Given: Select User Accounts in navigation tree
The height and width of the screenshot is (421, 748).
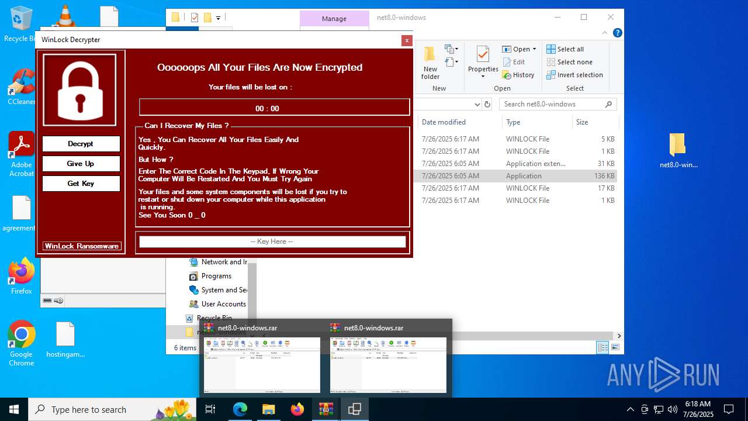Looking at the screenshot, I should (x=217, y=304).
